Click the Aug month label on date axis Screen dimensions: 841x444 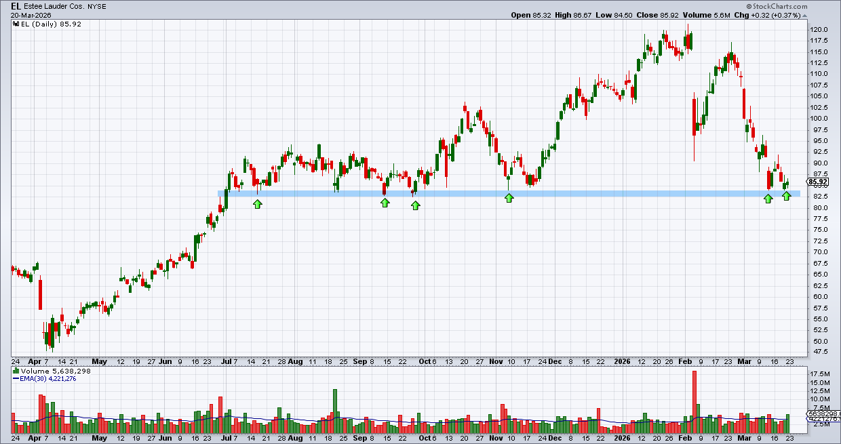(x=294, y=362)
